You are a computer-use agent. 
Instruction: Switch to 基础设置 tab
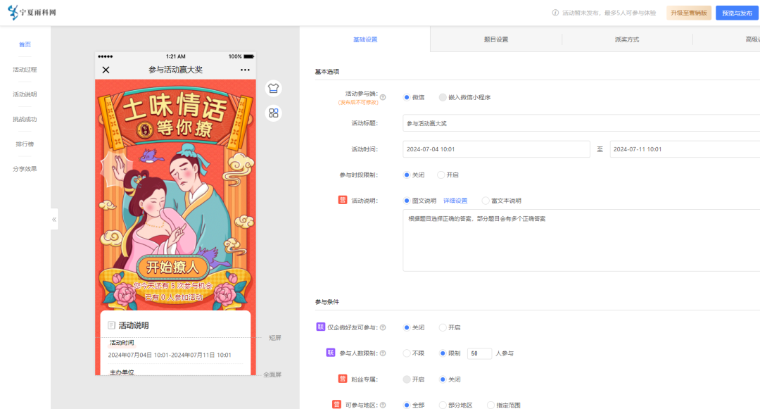365,39
